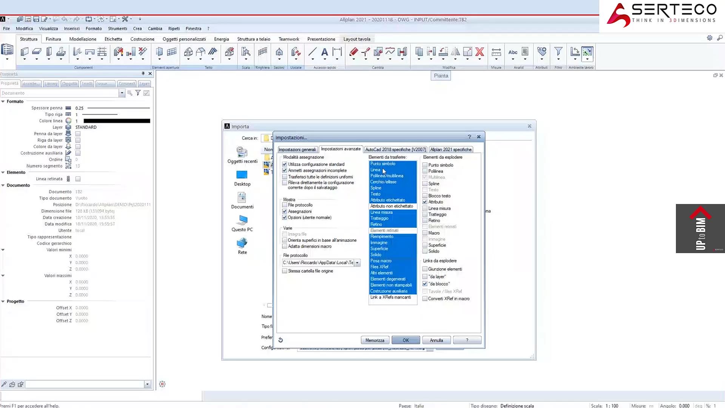The height and width of the screenshot is (408, 725).
Task: Open the Filtro funnel icon in ribbon
Action: [558, 51]
